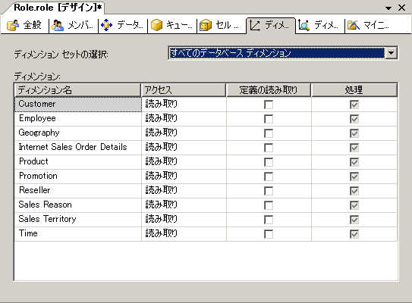Click the アクセス column header
Screen dimensions: 412x303
184,90
